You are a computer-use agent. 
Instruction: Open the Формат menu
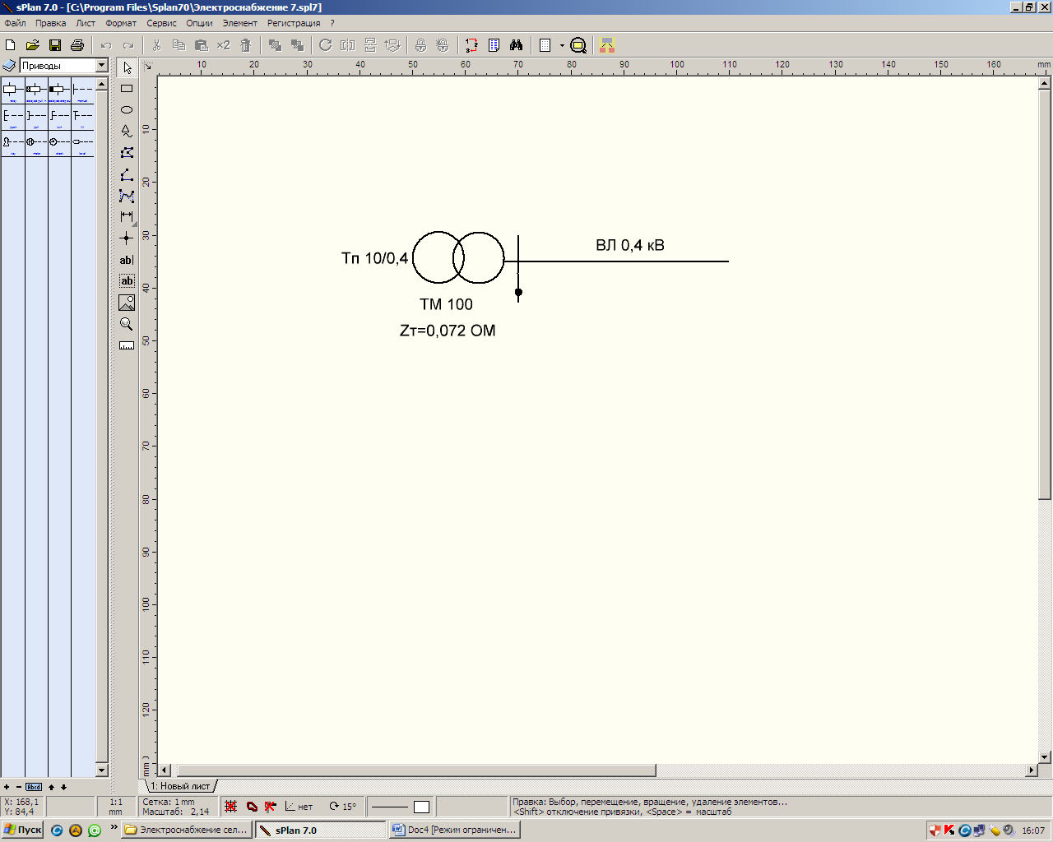(x=121, y=23)
